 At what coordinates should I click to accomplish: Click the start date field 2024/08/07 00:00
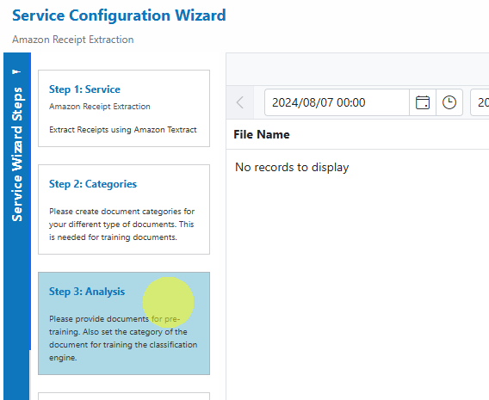click(x=337, y=102)
